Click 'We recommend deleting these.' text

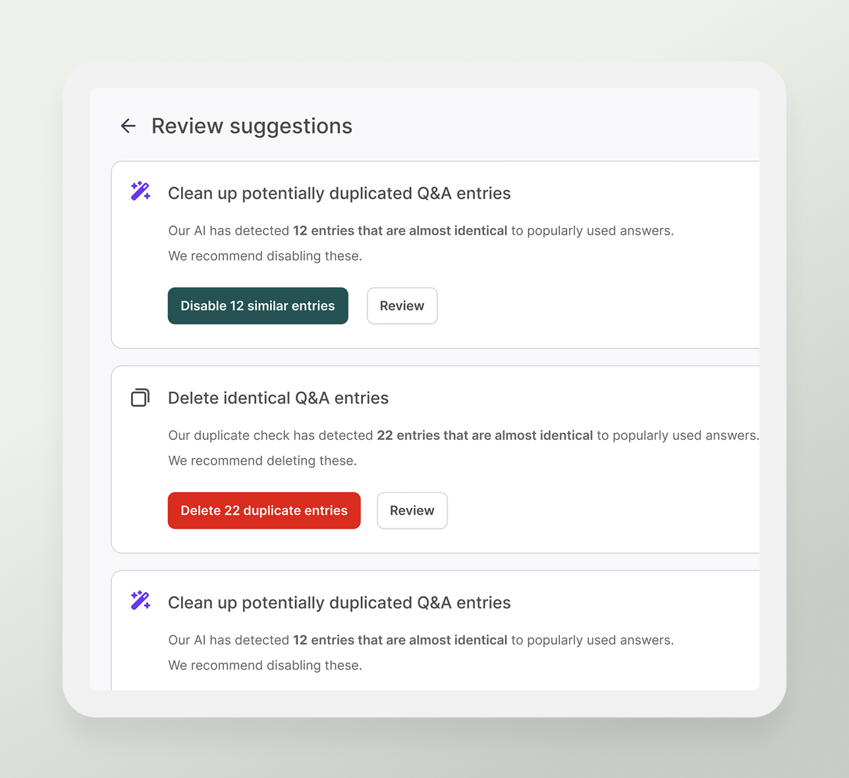point(262,460)
